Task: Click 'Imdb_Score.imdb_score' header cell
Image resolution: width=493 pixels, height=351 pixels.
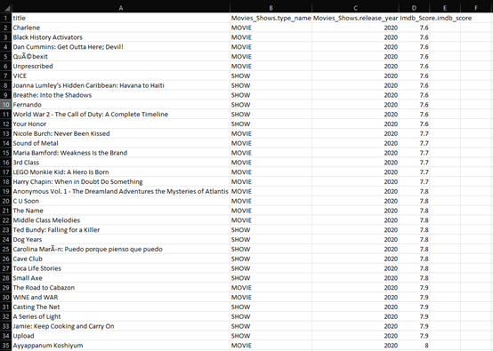Action: point(435,18)
